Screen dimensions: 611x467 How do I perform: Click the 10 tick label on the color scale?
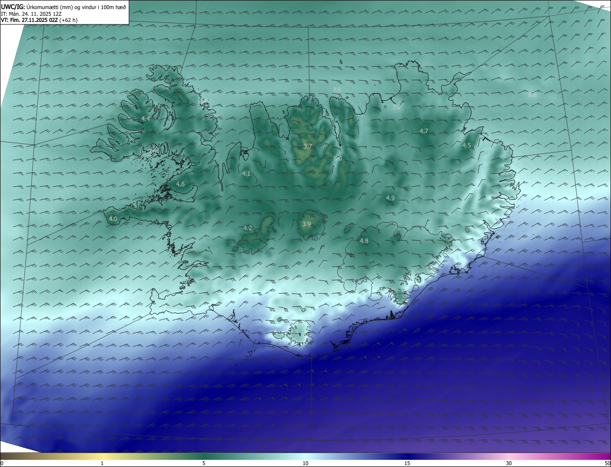305,463
